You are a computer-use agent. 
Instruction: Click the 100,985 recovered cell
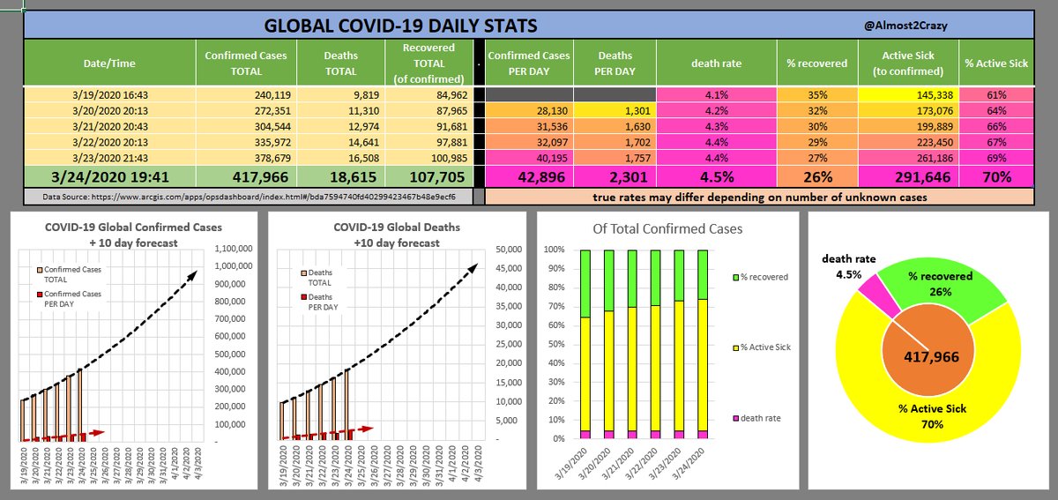pyautogui.click(x=428, y=159)
